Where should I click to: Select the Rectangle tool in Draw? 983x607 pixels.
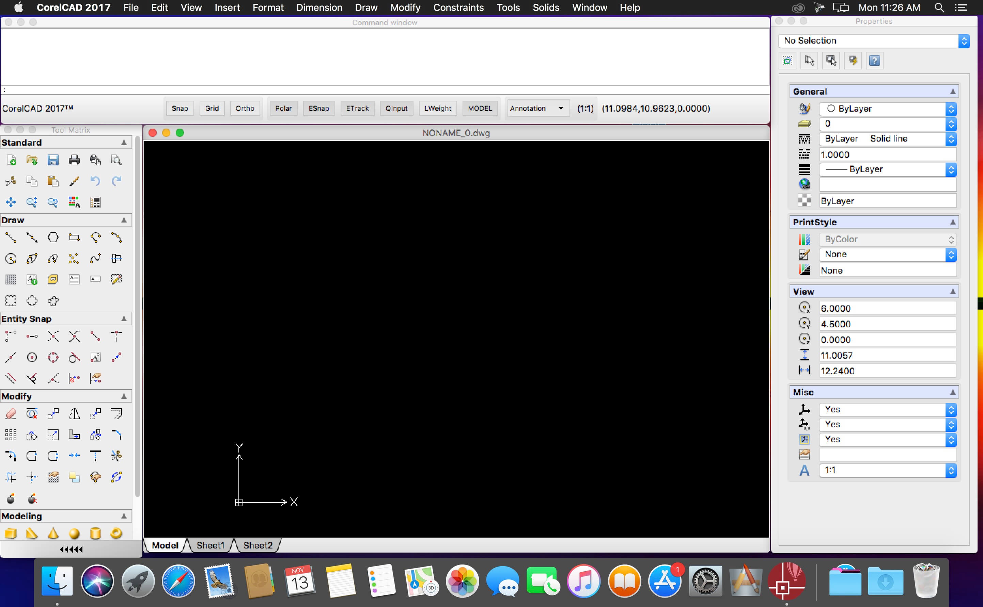tap(74, 237)
